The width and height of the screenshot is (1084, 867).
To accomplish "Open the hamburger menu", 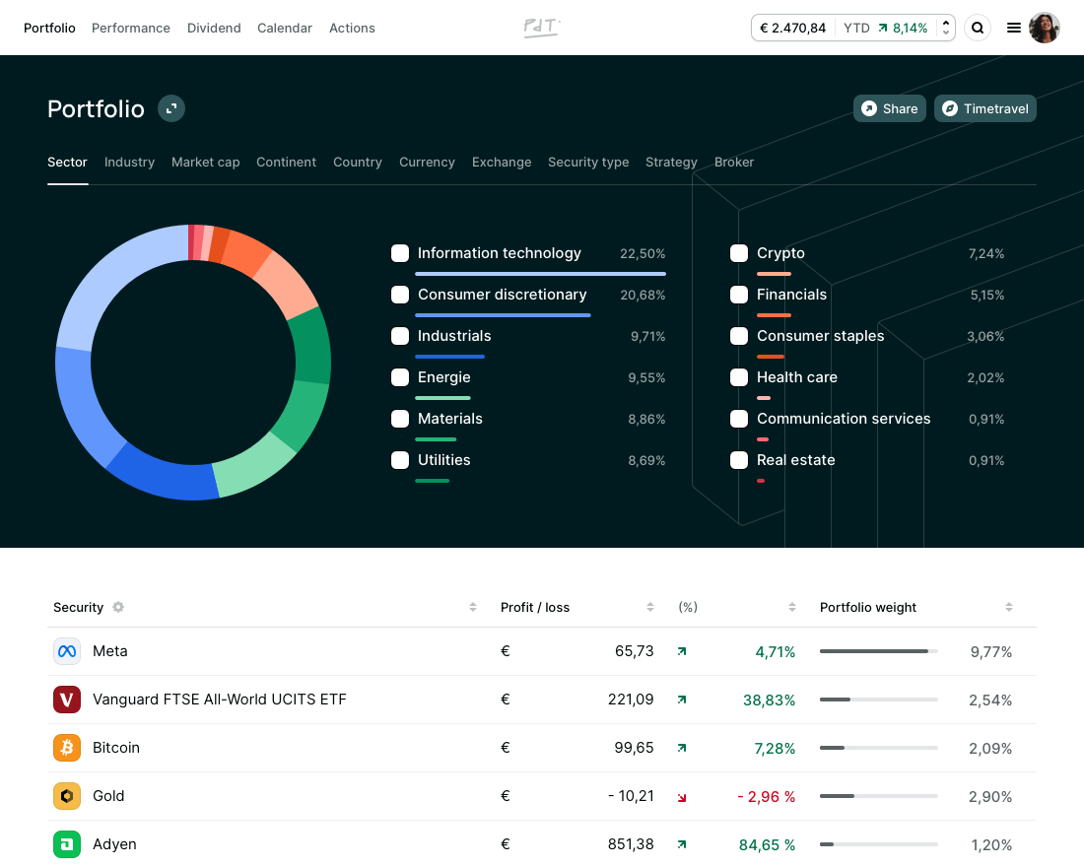I will (1014, 28).
